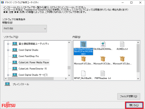
Task: Select Corel Digital Studio label in tree
Action: (x=28, y=50)
